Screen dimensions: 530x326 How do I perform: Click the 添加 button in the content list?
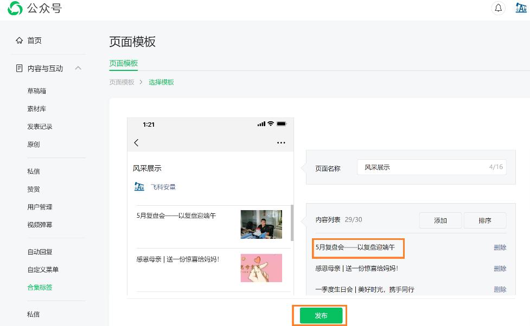pos(440,220)
